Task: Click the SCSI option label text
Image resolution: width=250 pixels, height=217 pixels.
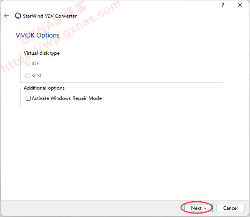Action: (36, 76)
